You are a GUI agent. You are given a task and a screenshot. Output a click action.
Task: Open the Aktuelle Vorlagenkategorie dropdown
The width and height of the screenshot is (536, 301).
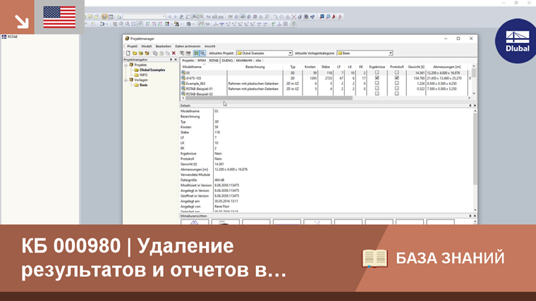point(391,53)
